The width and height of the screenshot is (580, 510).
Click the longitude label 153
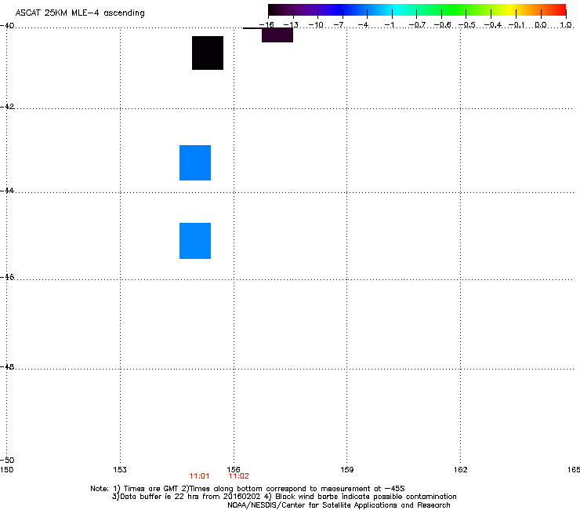[120, 470]
